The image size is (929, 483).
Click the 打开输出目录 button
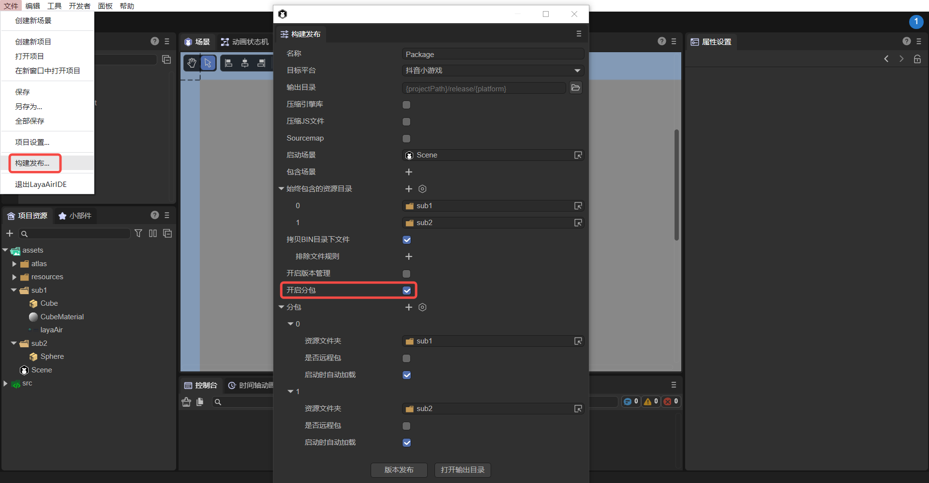coord(463,470)
